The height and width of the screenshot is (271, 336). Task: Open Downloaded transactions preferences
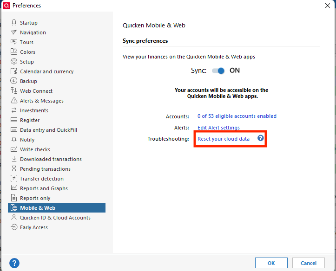[x=51, y=159]
